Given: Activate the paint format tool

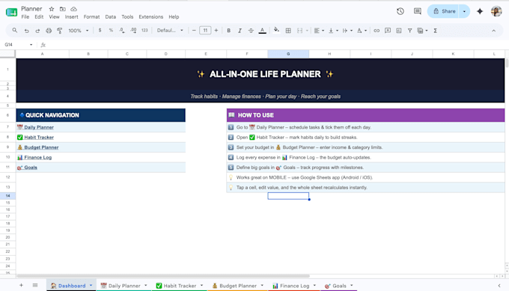Looking at the screenshot, I should 59,31.
